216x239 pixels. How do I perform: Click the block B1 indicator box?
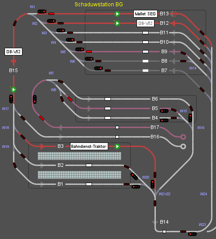[x=89, y=184]
